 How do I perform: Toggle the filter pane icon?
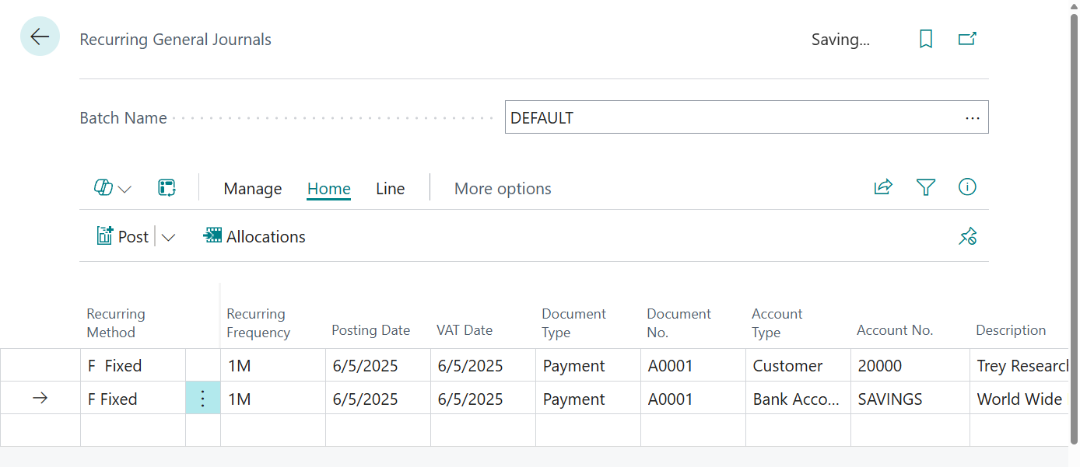pos(925,186)
